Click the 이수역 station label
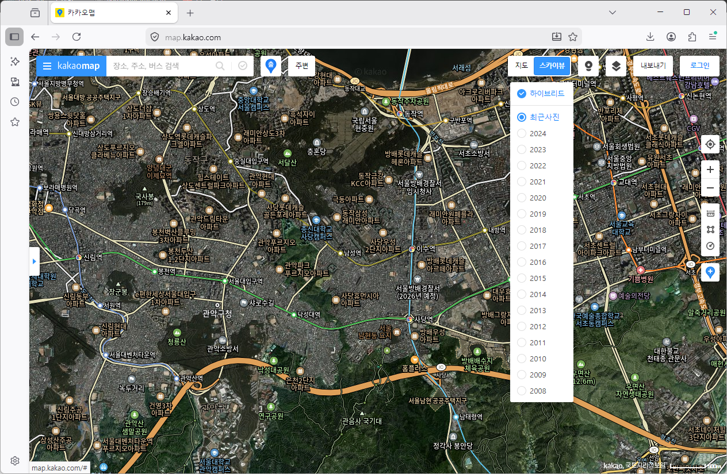 click(426, 249)
